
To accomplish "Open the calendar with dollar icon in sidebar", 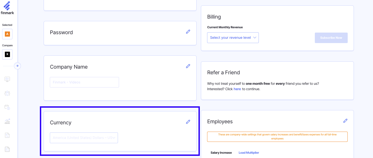I will click(7, 107).
